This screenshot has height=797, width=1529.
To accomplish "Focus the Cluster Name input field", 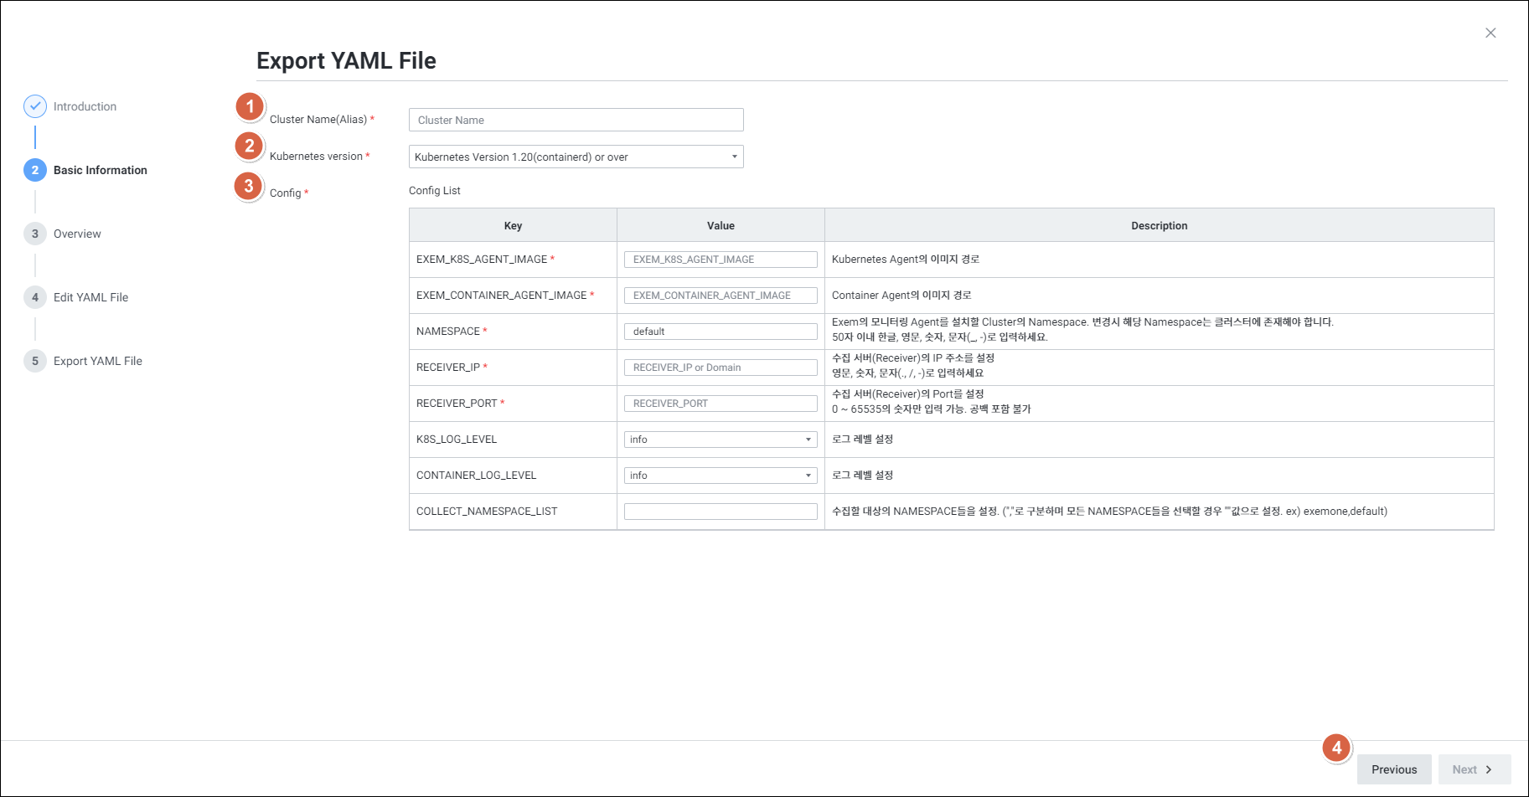I will point(576,120).
